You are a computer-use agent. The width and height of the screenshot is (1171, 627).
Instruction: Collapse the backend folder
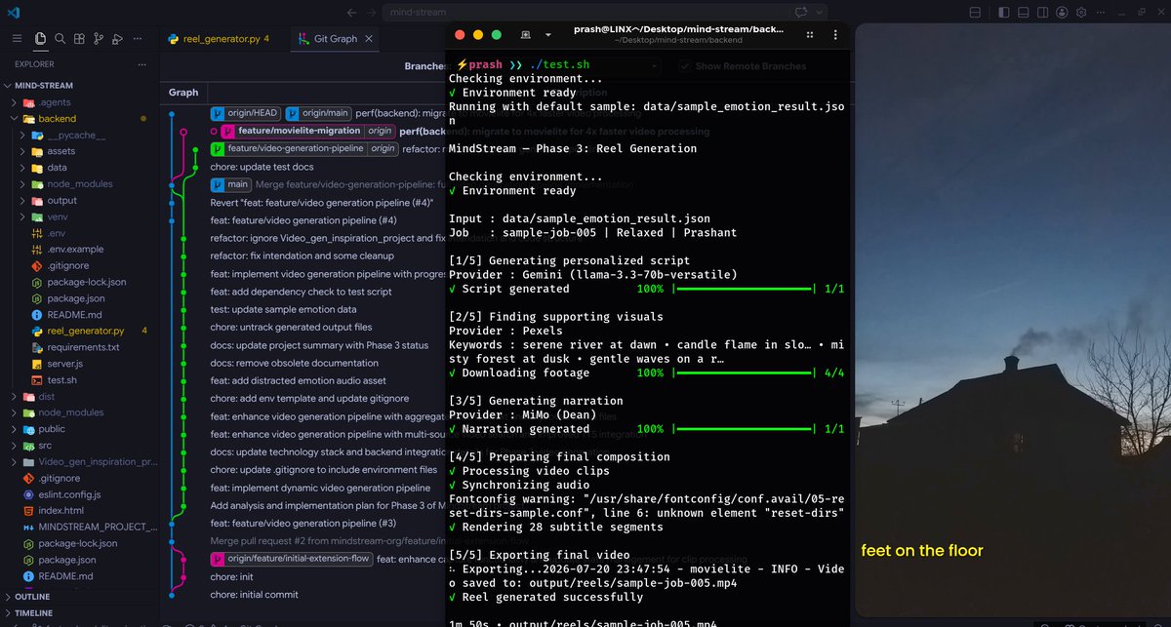pyautogui.click(x=80, y=118)
